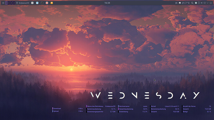Open the weather widget showing 21.7 °C
The height and width of the screenshot is (120, 214).
(184, 3)
